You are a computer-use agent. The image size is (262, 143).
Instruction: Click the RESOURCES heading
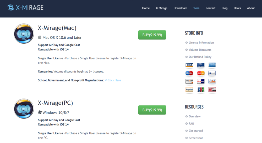(x=194, y=107)
